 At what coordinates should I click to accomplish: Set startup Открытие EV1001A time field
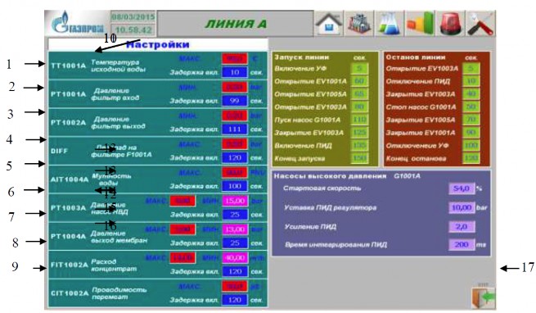359,81
